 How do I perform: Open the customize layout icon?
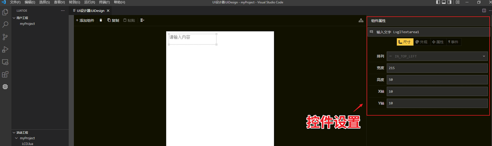click(x=458, y=2)
